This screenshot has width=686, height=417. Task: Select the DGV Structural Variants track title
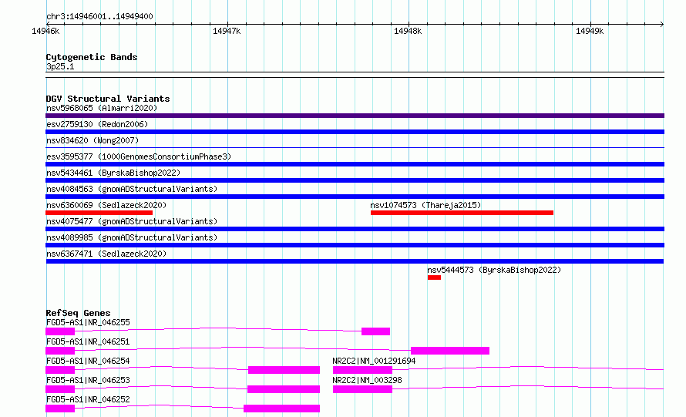click(x=108, y=99)
